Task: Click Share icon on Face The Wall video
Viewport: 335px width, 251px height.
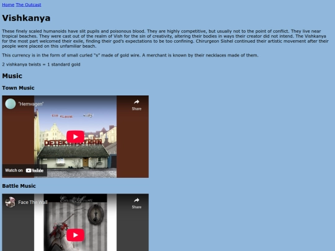Action: 136,203
